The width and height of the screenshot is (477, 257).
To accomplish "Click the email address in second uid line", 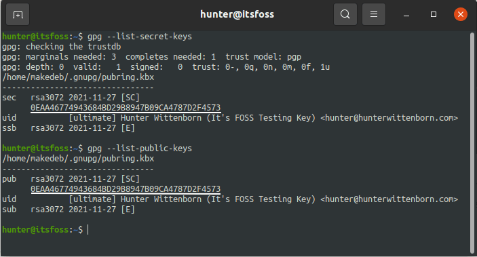I will click(389, 199).
